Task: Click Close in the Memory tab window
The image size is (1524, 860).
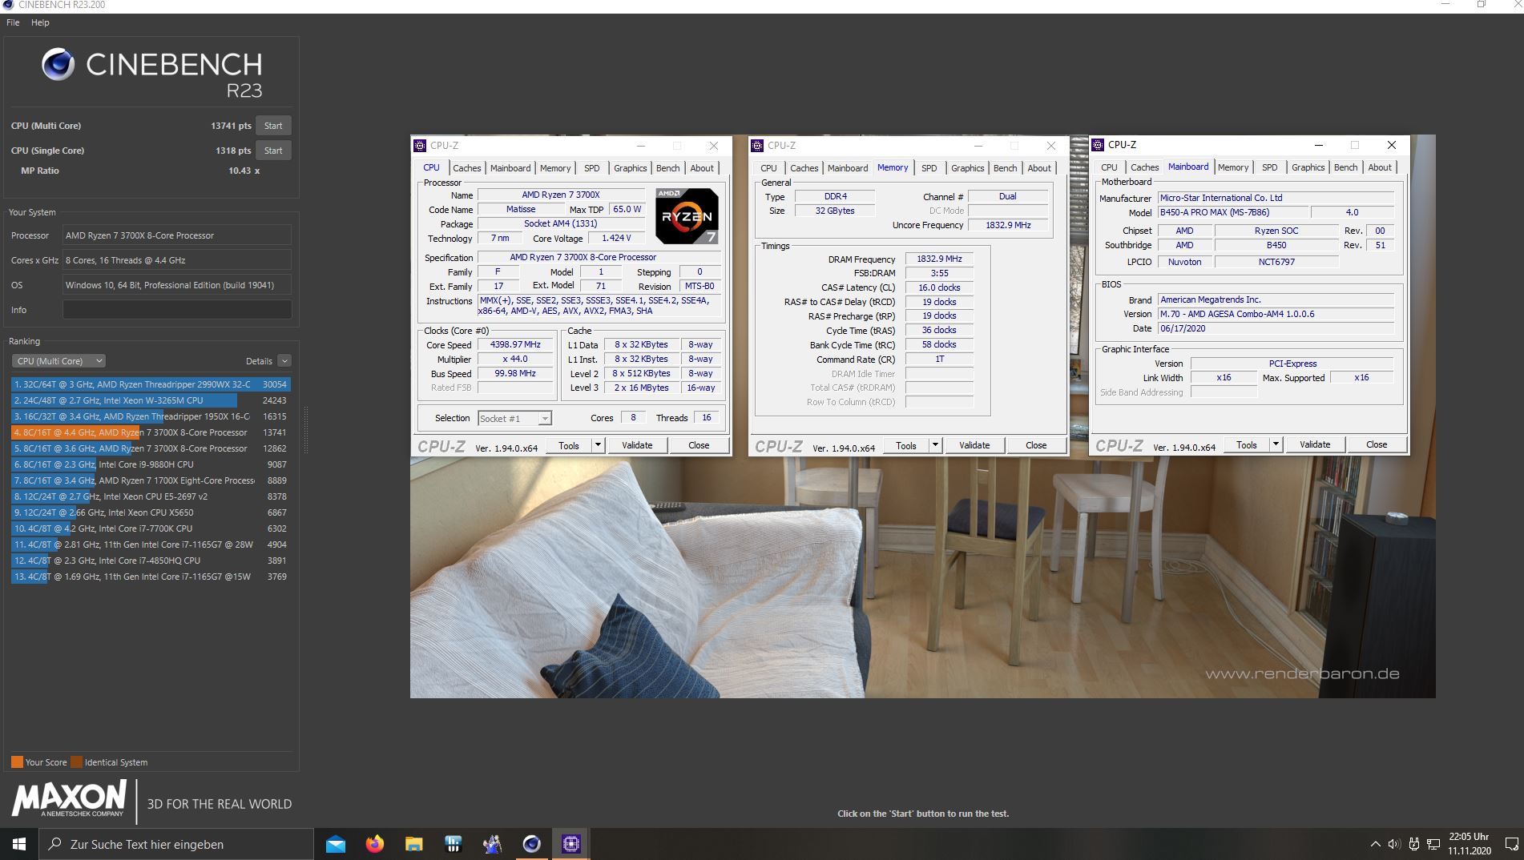Action: (1036, 445)
